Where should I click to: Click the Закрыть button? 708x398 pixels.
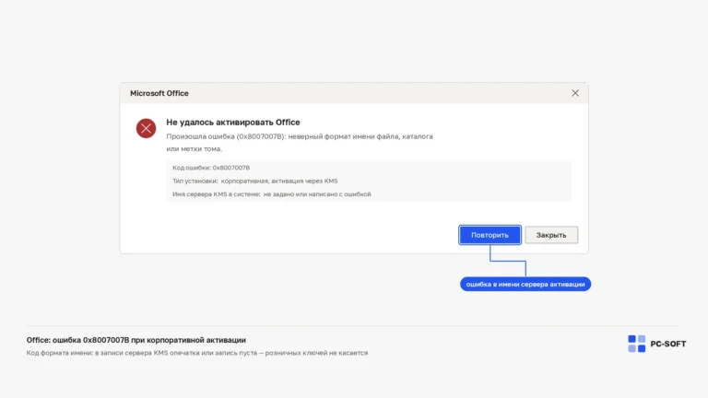click(x=551, y=235)
